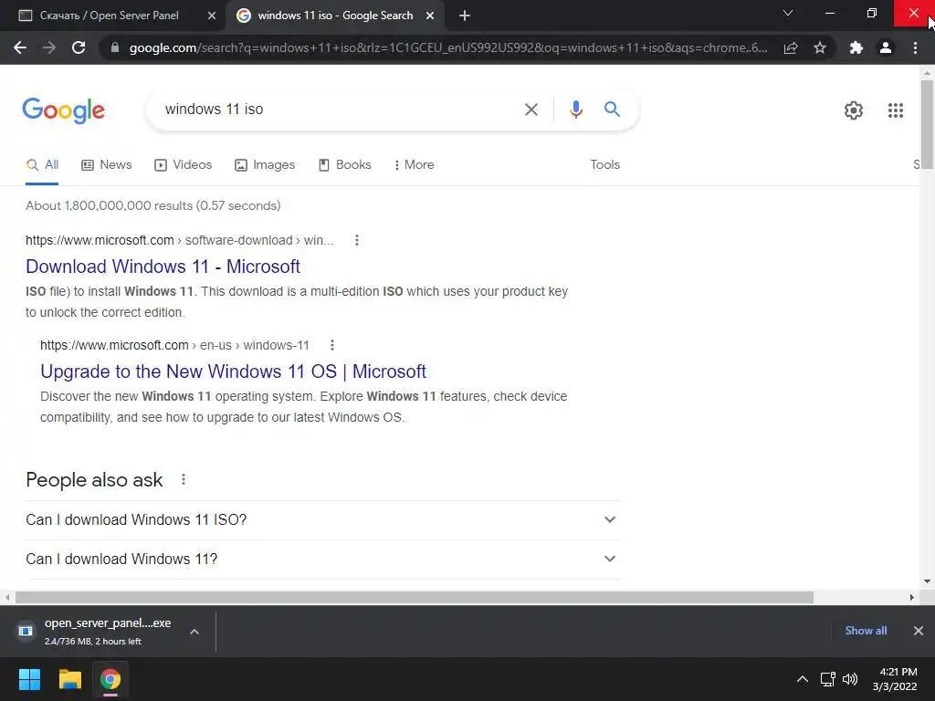
Task: Submit search with magnifier icon
Action: point(612,110)
